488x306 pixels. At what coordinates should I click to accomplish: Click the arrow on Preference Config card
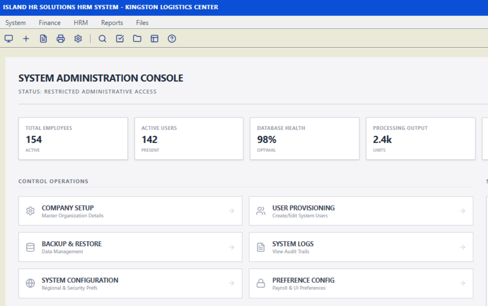[x=463, y=283]
